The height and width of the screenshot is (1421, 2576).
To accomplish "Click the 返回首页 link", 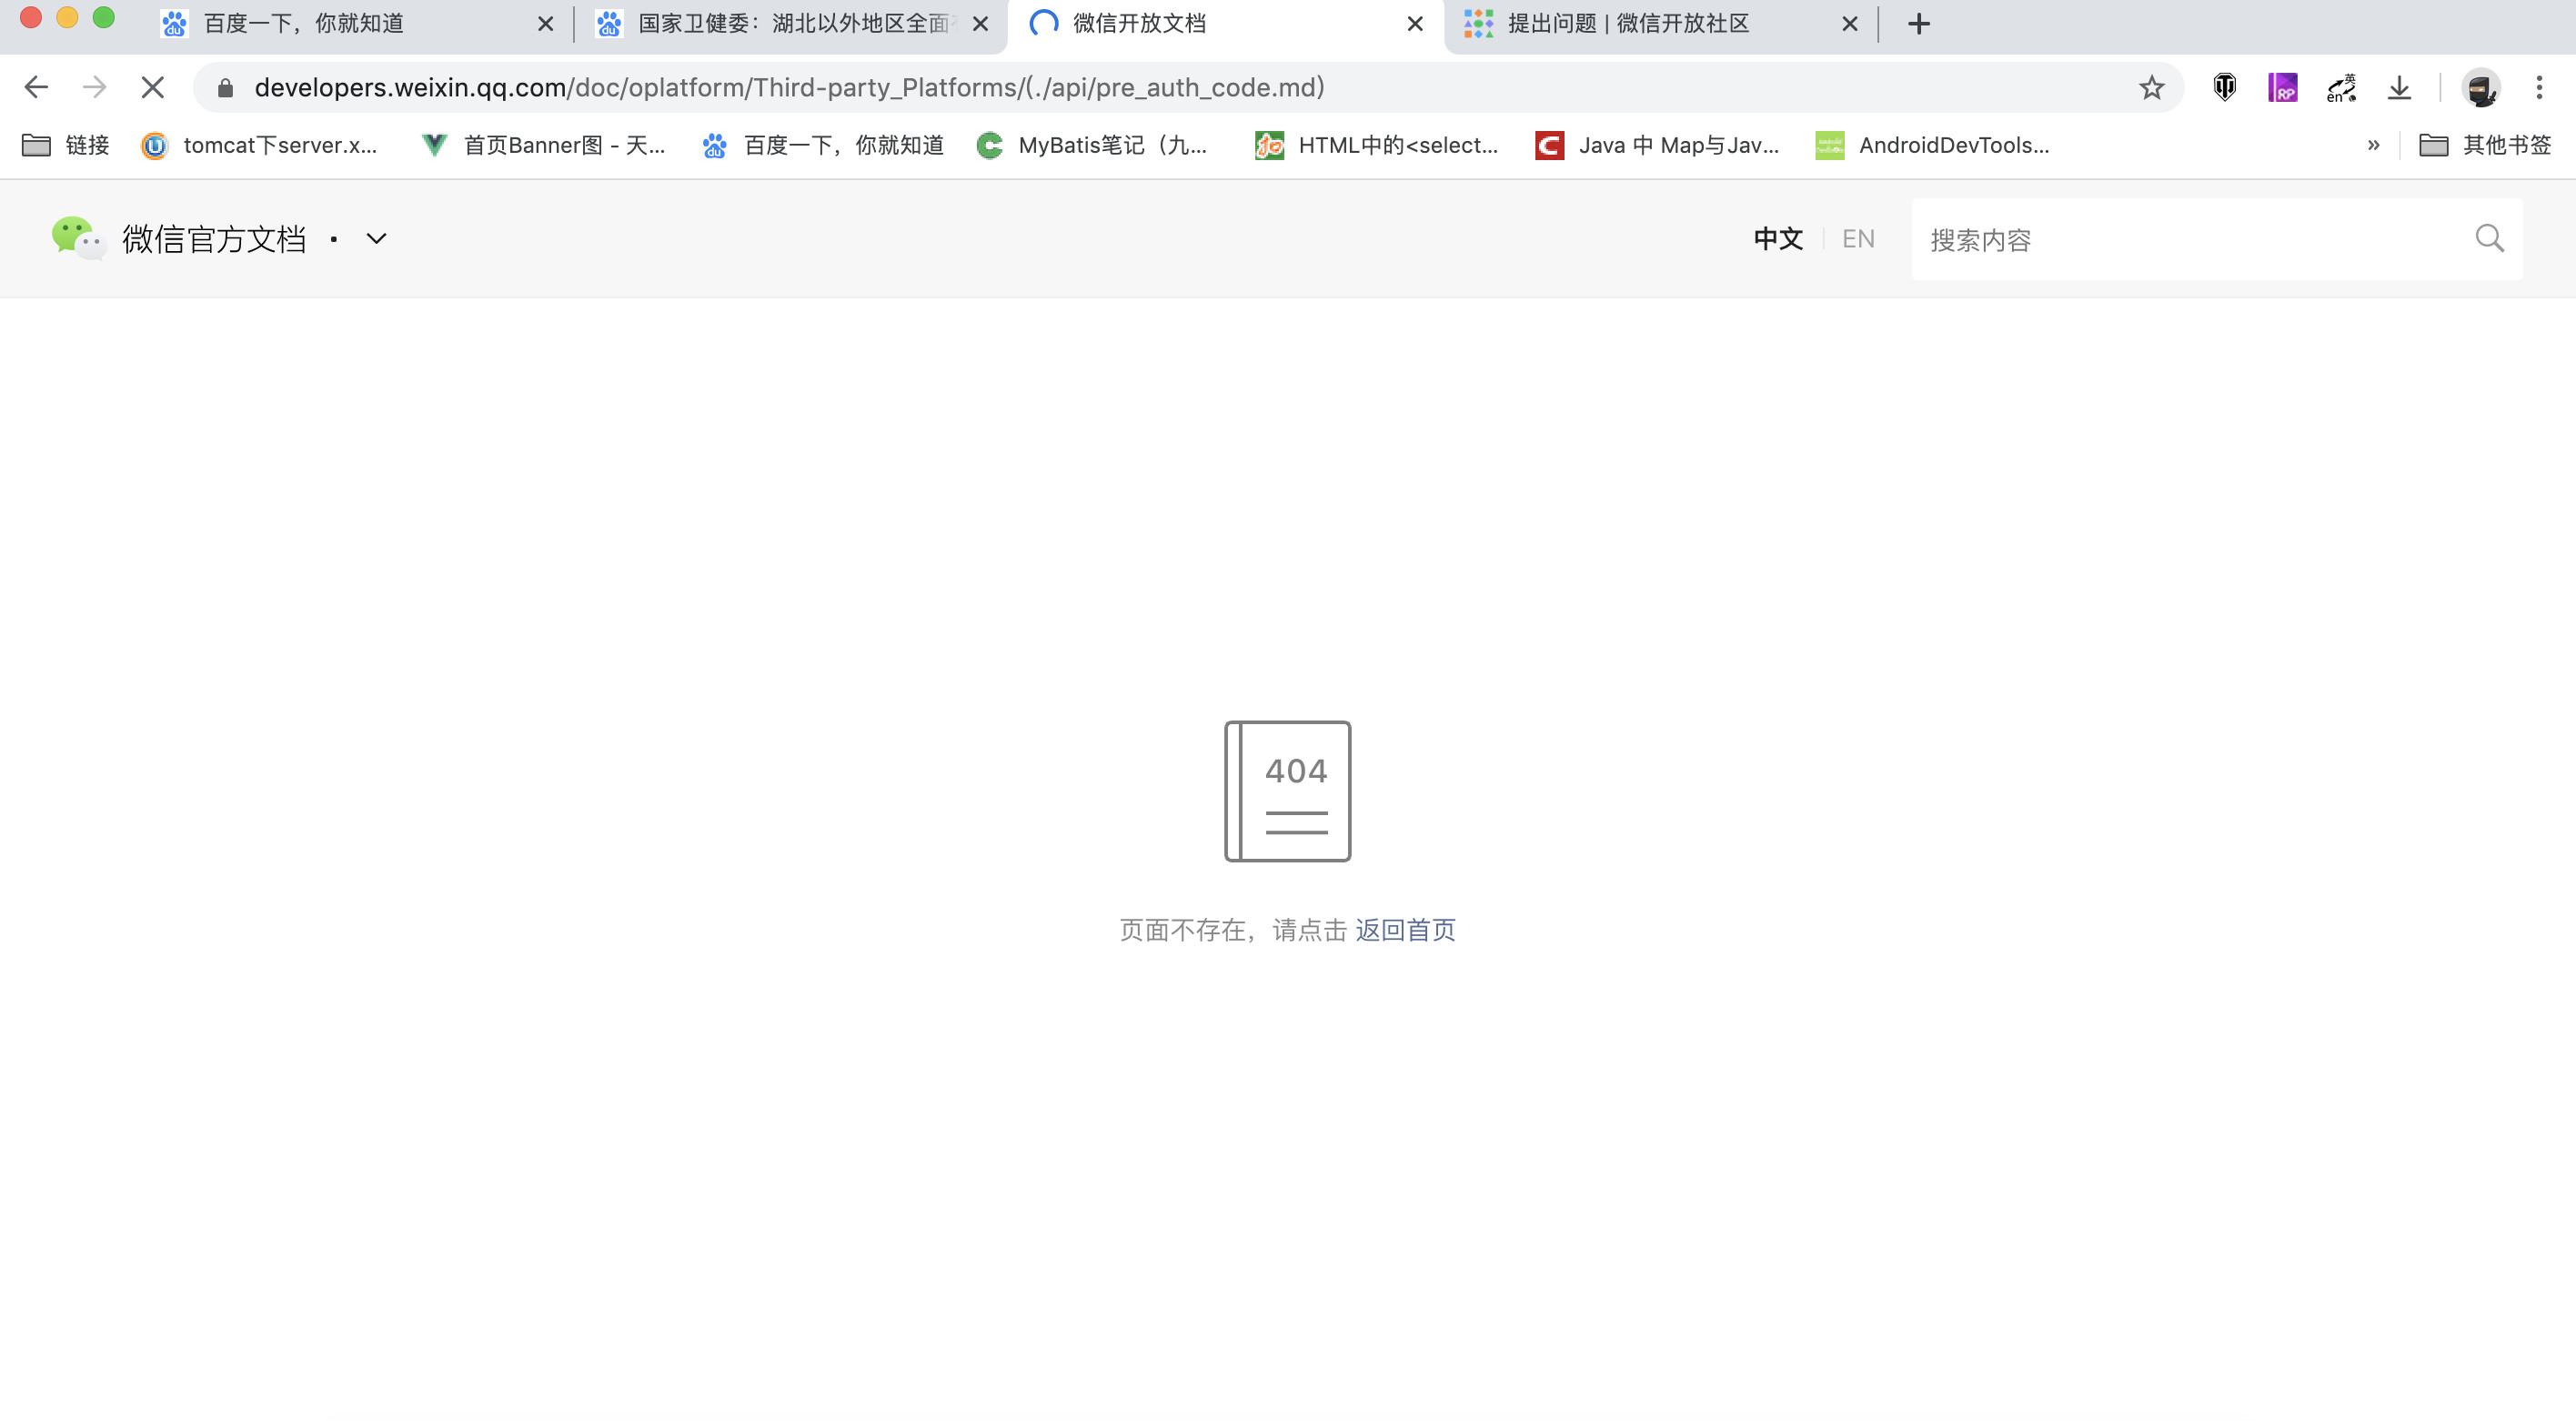I will pyautogui.click(x=1405, y=930).
